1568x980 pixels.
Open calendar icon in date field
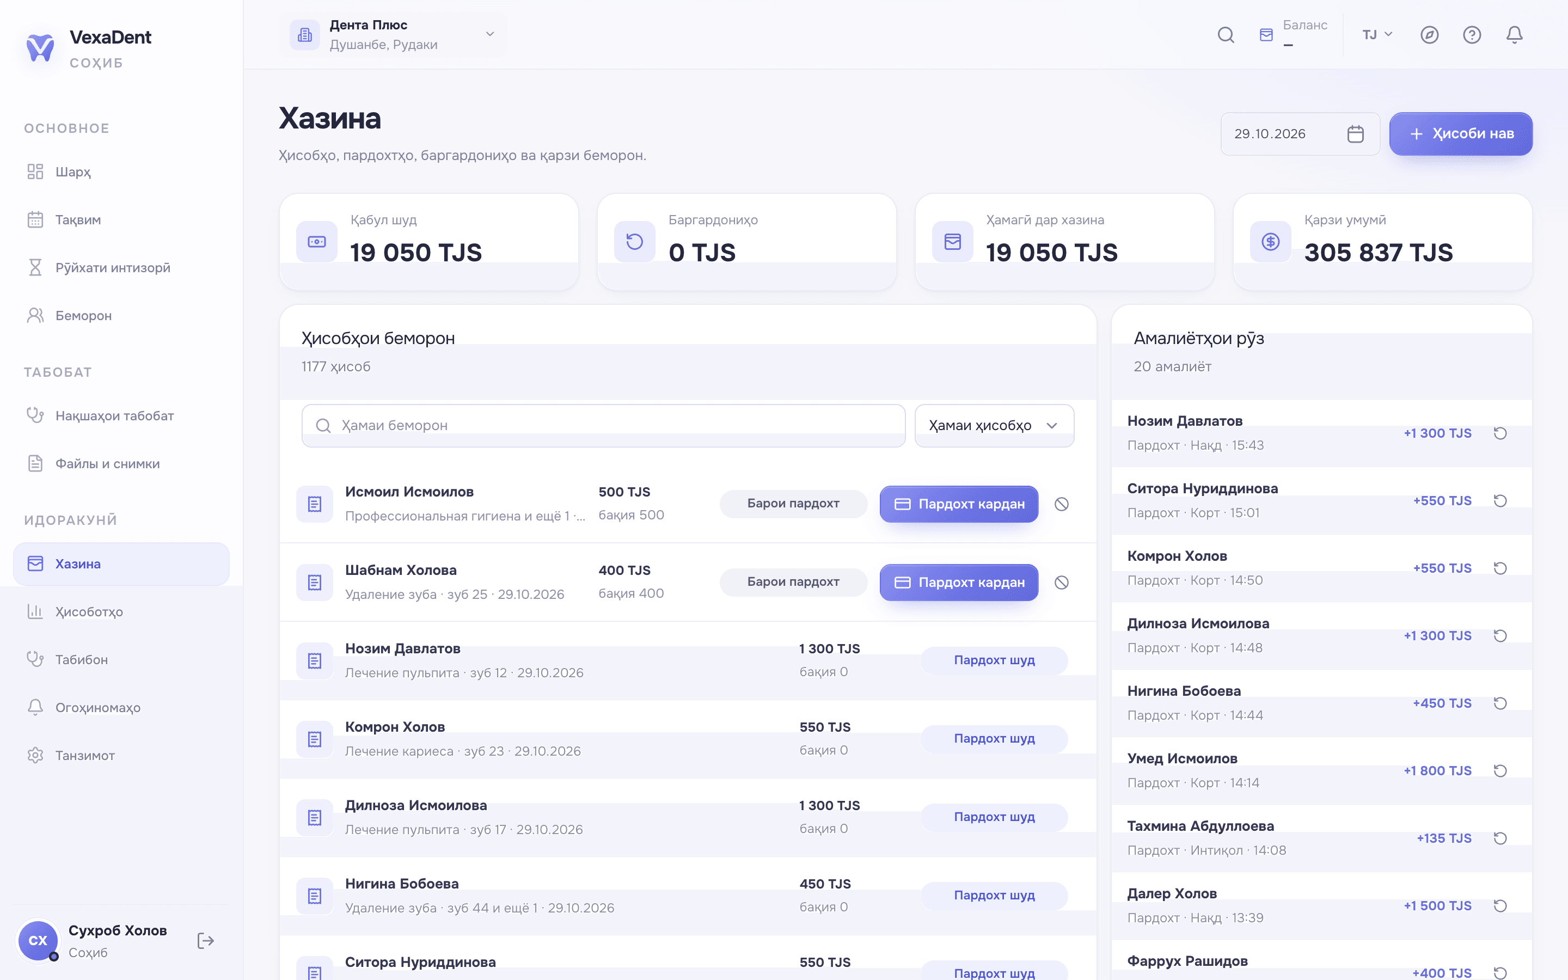1355,134
